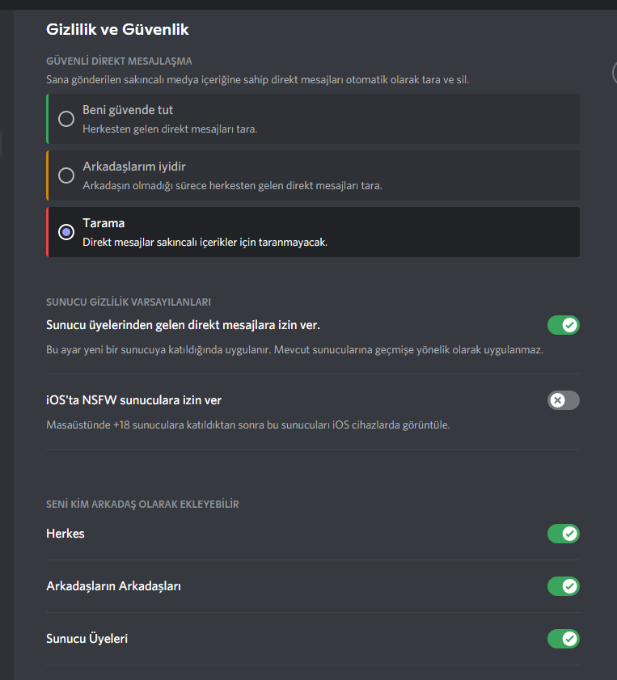This screenshot has height=680, width=617.
Task: Close settings with the circular edge button
Action: [614, 73]
